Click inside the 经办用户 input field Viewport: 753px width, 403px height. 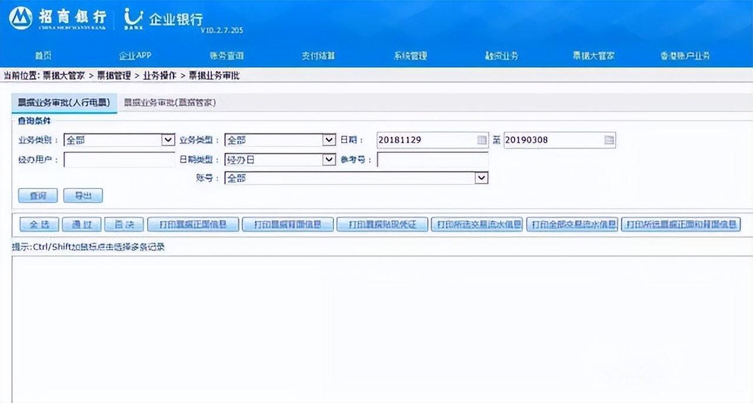pos(118,159)
